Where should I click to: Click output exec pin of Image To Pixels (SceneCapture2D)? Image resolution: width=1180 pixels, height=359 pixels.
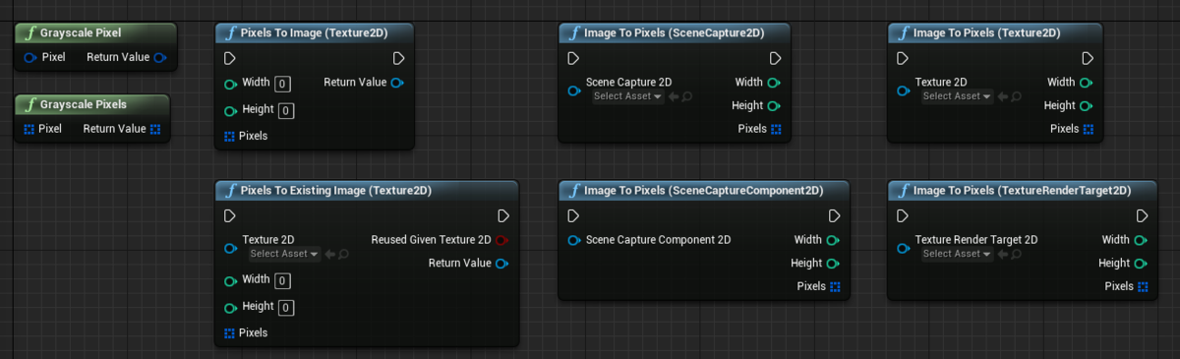click(x=775, y=58)
